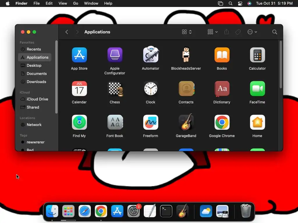
Task: Open the File menu
Action: (x=36, y=3)
